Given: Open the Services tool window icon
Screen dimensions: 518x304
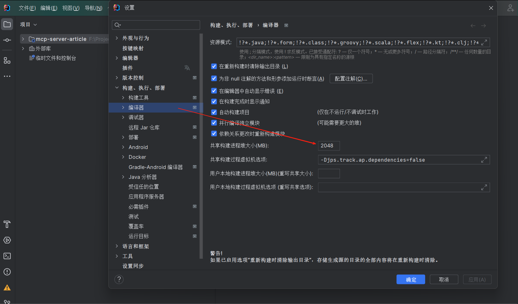Looking at the screenshot, I should (x=7, y=240).
